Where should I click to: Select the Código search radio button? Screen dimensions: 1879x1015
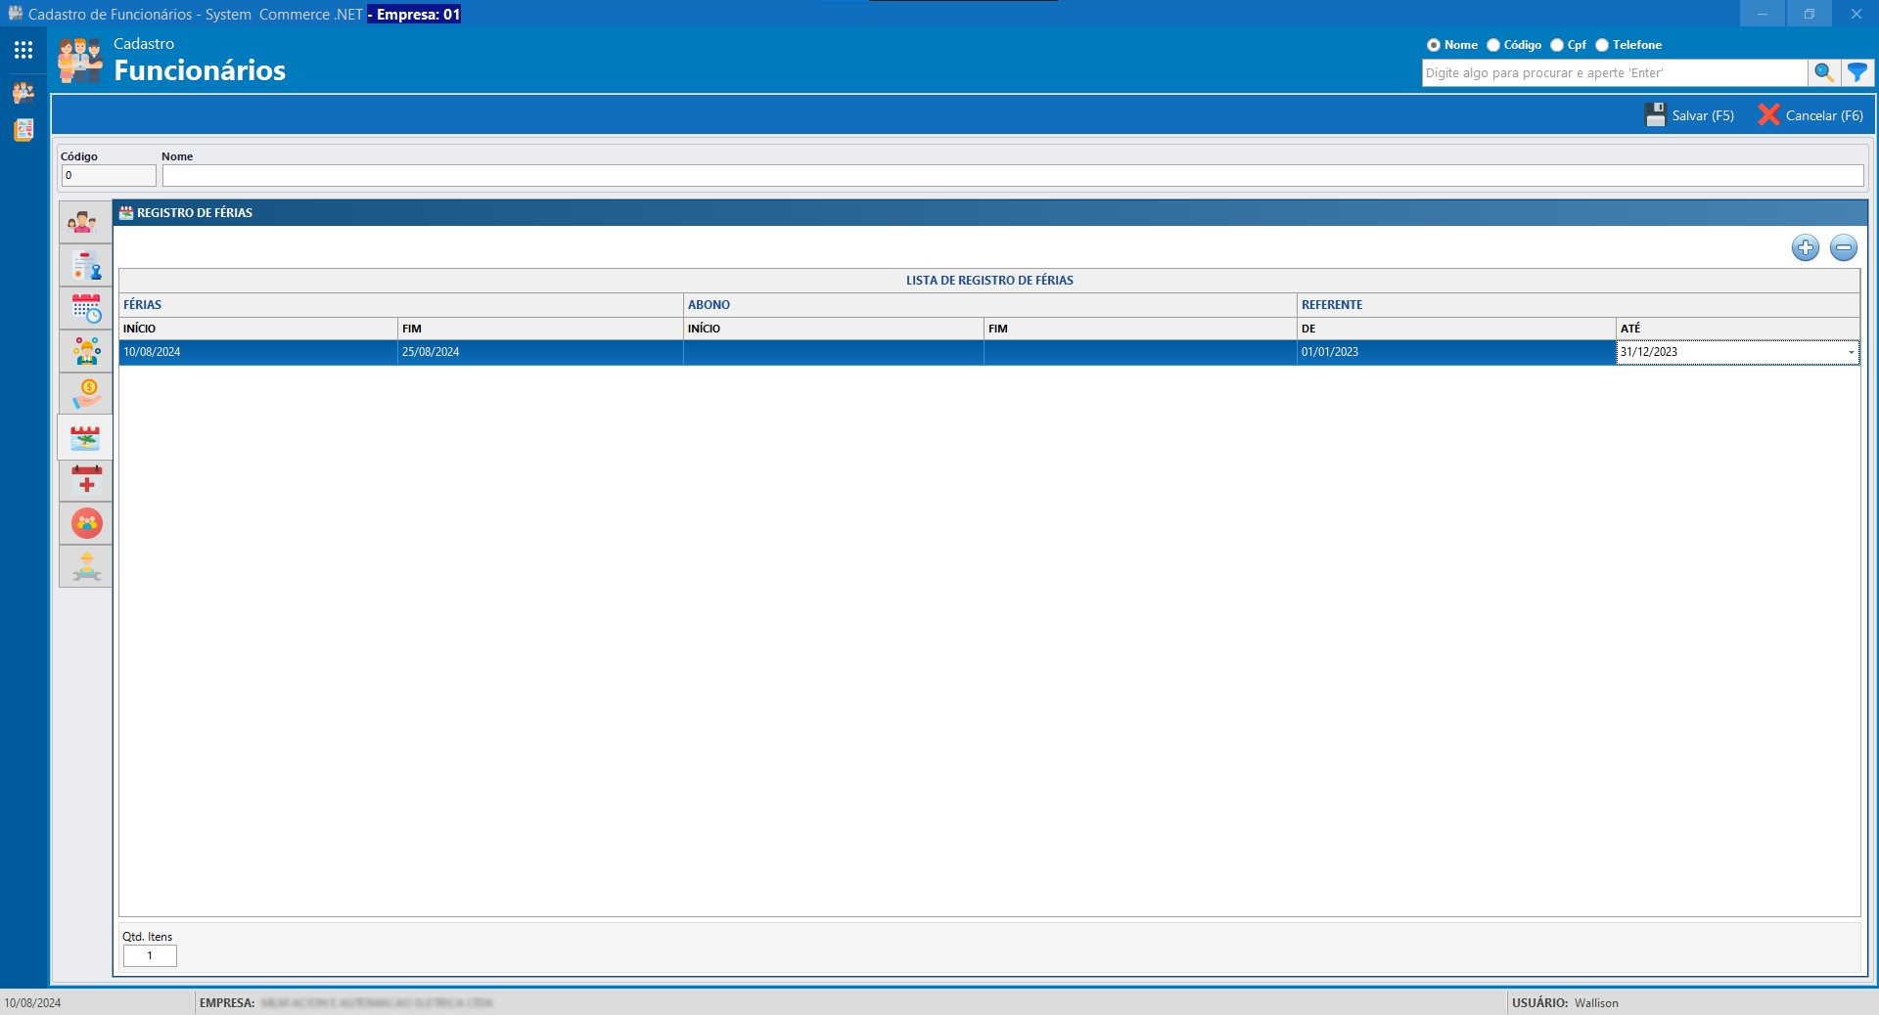[1493, 45]
